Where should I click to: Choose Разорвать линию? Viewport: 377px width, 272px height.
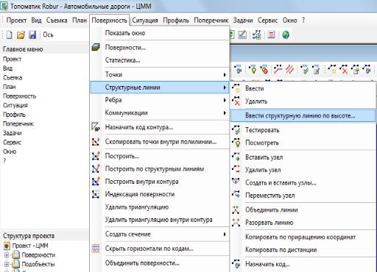pos(303,223)
